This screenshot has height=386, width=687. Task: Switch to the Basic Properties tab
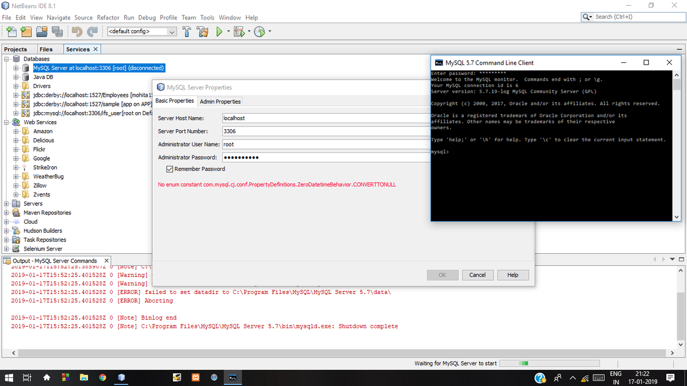pyautogui.click(x=175, y=101)
